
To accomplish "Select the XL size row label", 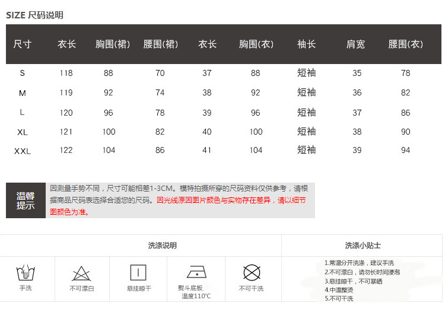I will [23, 132].
